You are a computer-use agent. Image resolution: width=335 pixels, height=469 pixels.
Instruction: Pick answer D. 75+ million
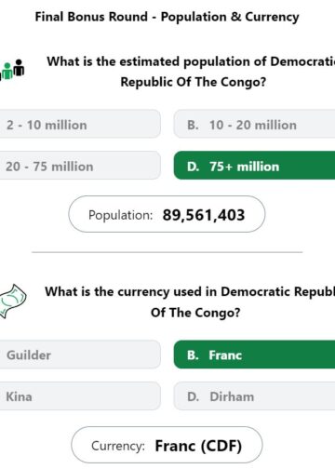(x=254, y=166)
